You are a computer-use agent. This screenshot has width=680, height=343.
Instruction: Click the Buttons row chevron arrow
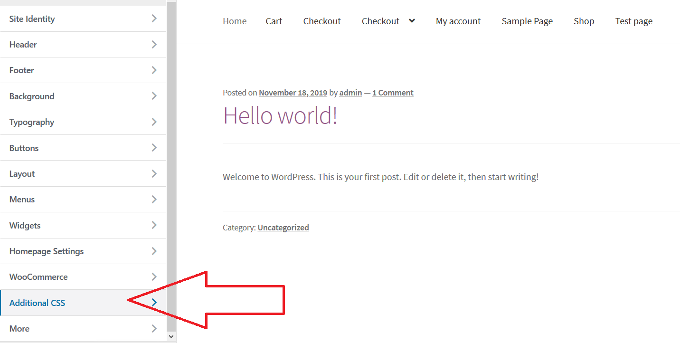[x=154, y=148]
